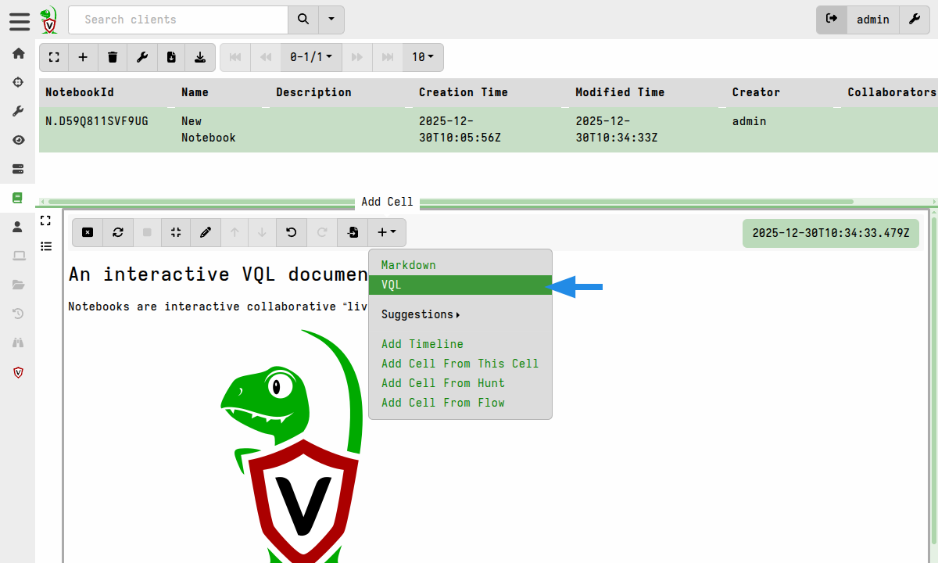Click the home icon in the sidebar
Image resolution: width=938 pixels, height=563 pixels.
[x=18, y=53]
